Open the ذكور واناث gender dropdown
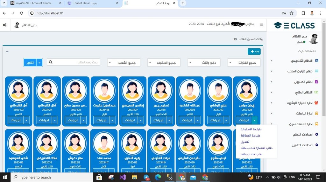The width and height of the screenshot is (326, 182). [204, 62]
